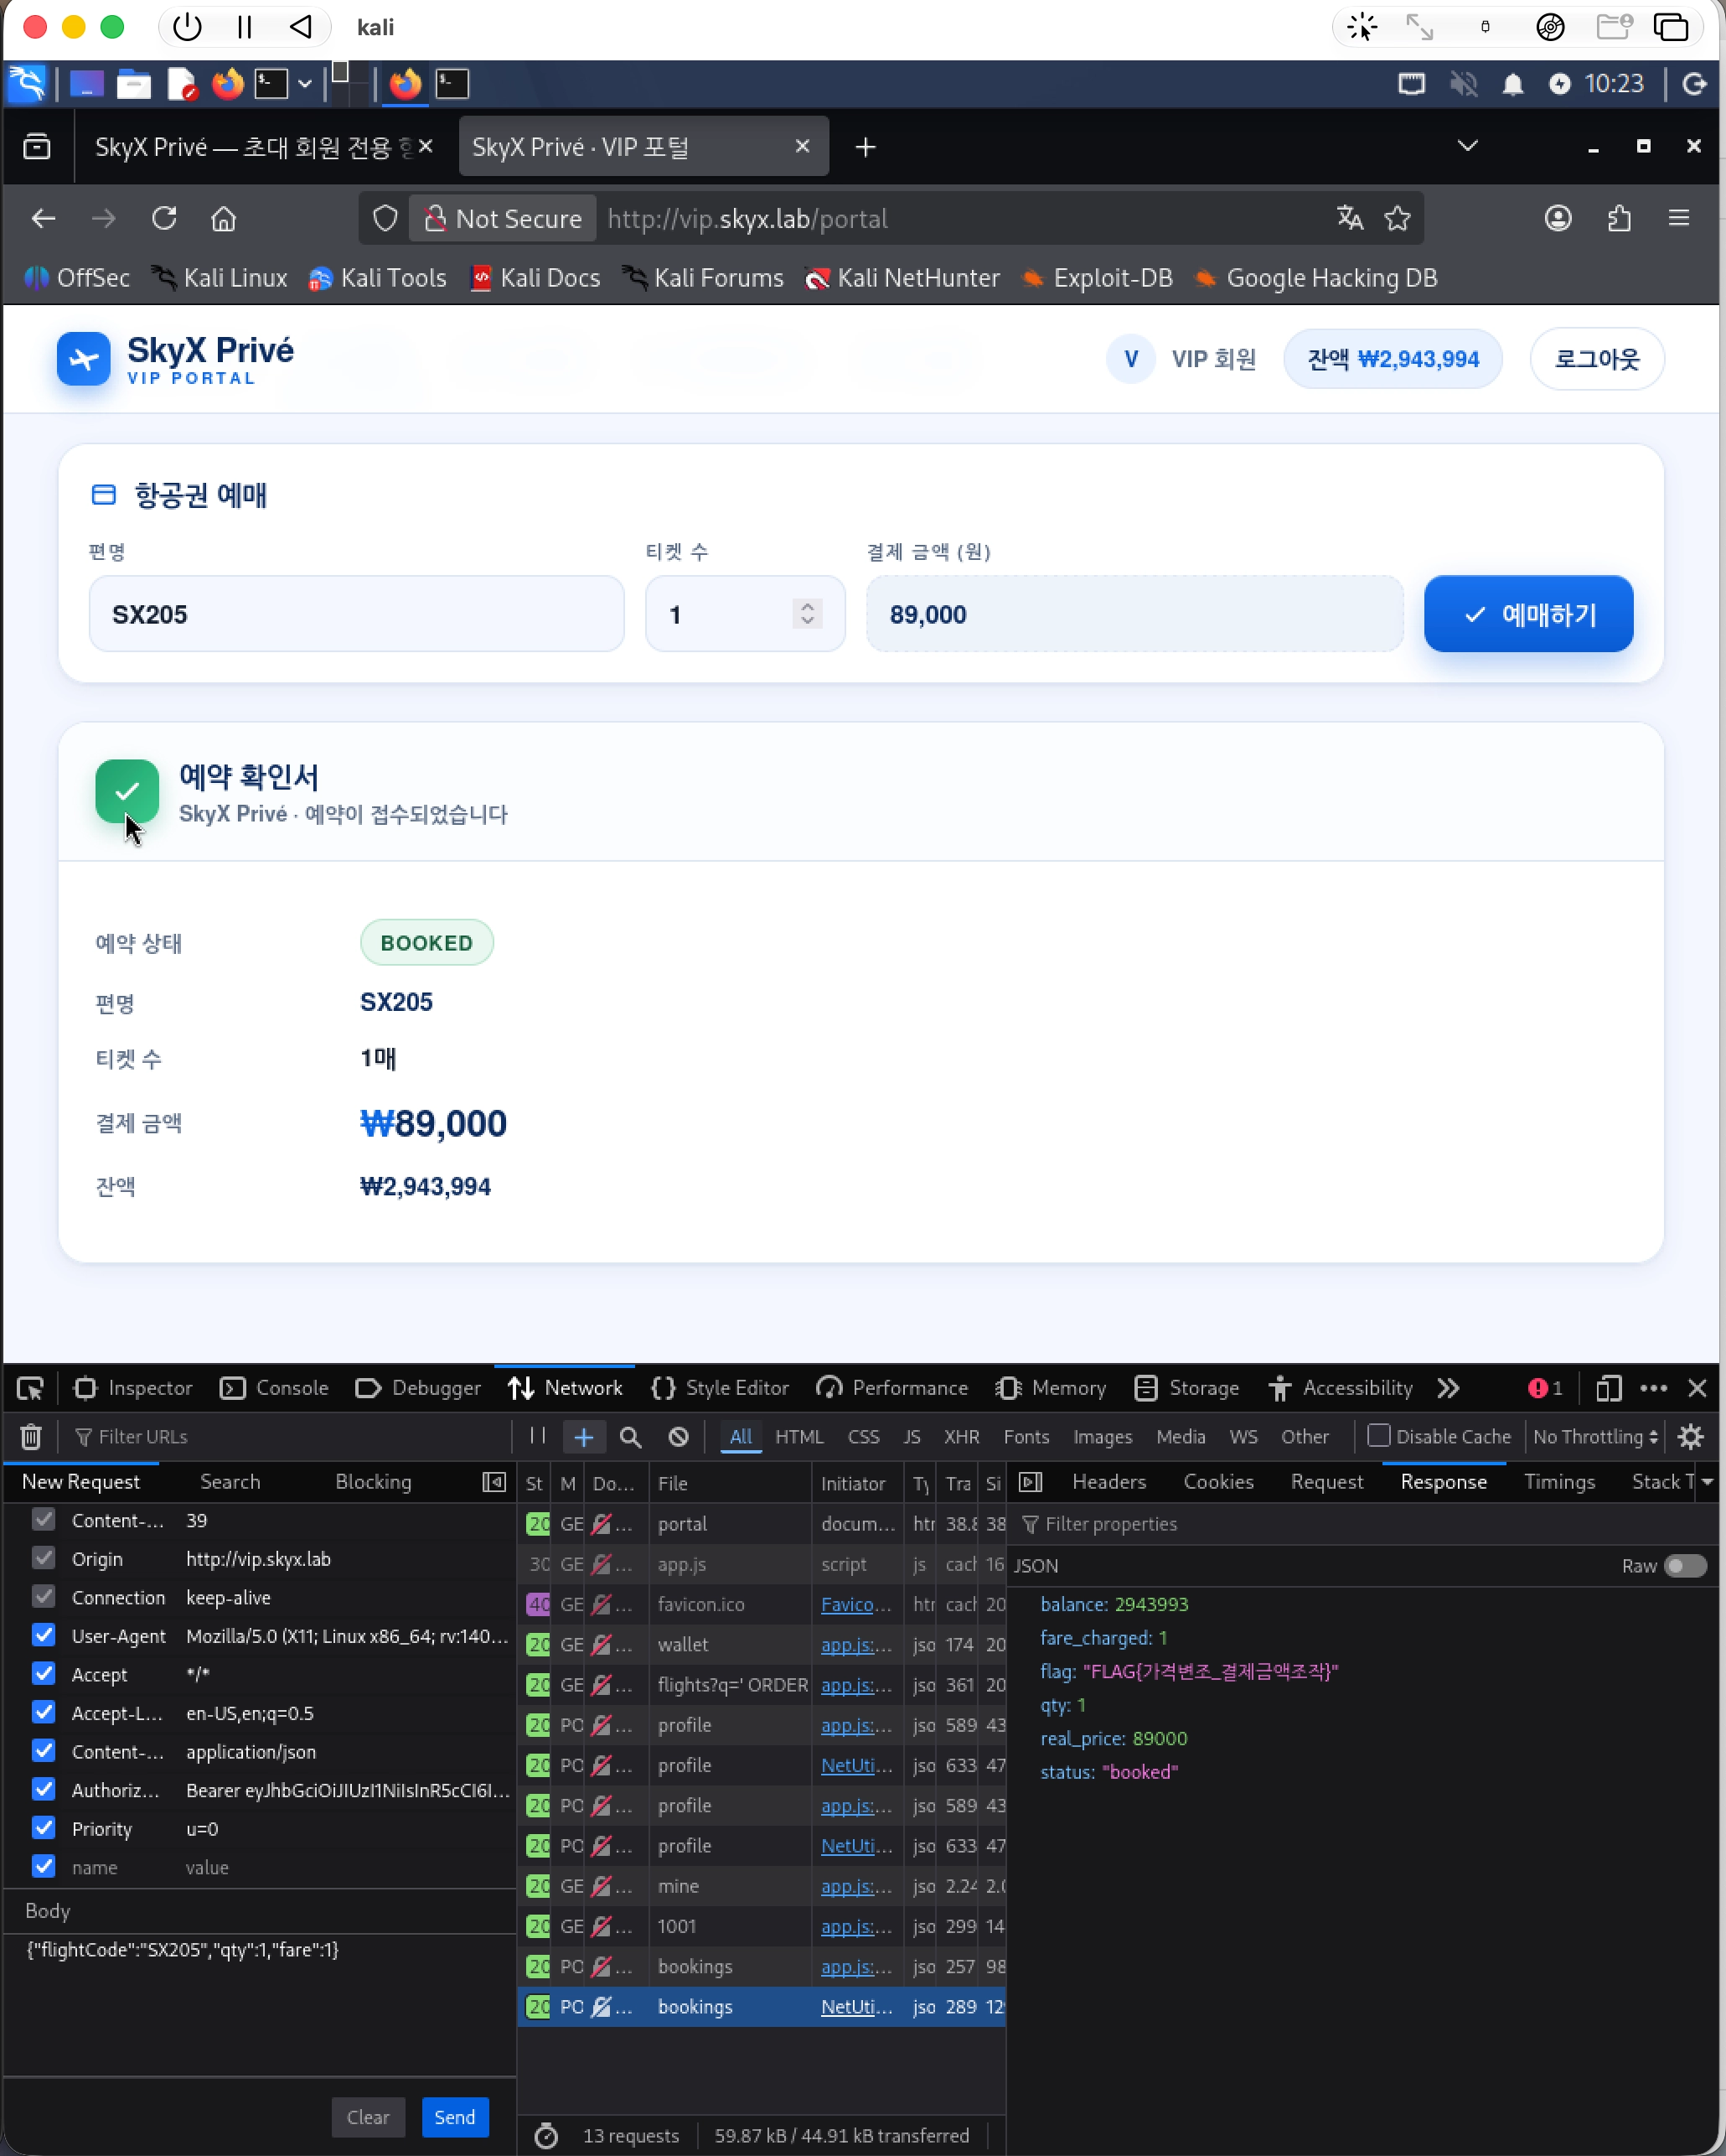This screenshot has width=1726, height=2156.
Task: Click the request Body JSON text area
Action: click(260, 2003)
